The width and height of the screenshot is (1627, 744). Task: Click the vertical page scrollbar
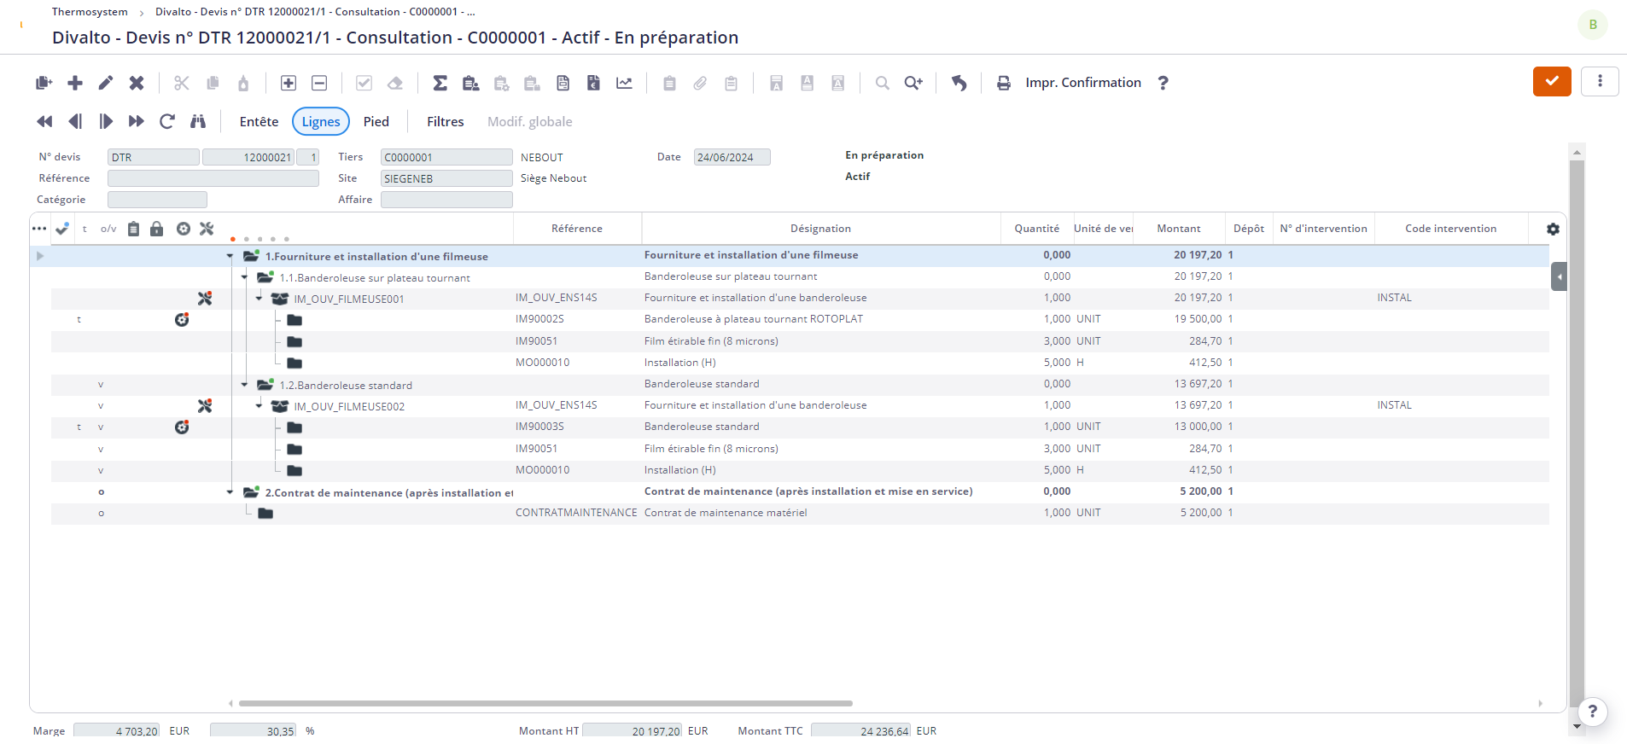pos(1577,435)
